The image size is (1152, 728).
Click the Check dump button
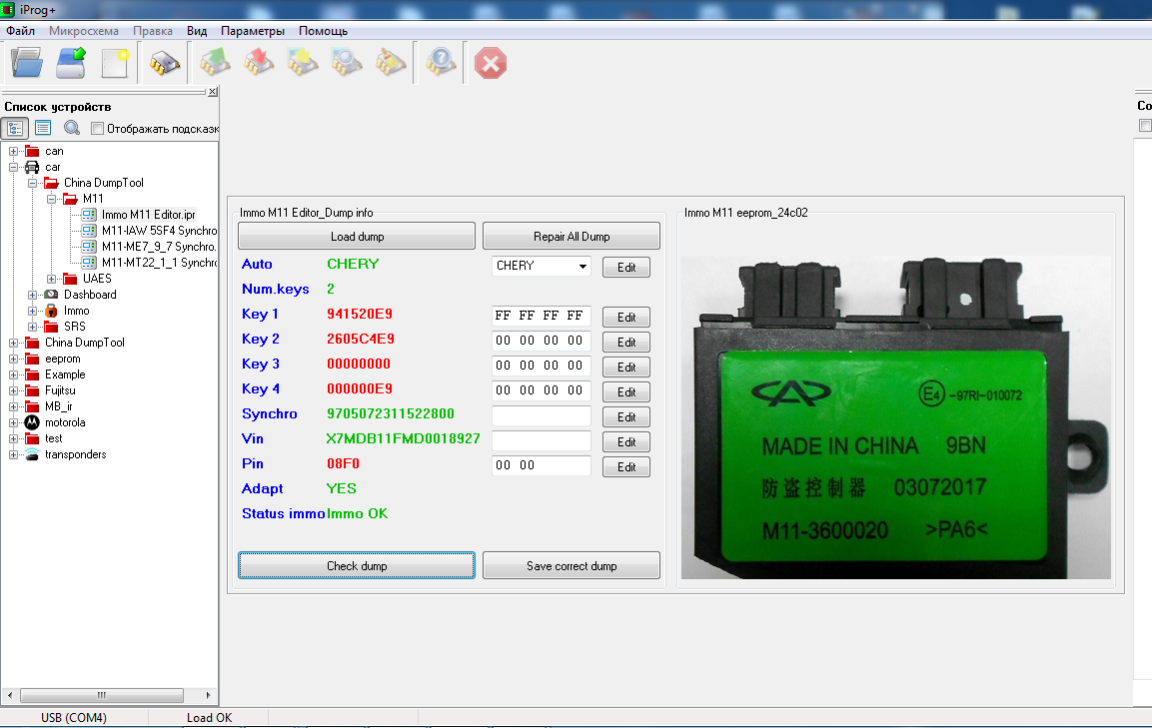point(357,565)
